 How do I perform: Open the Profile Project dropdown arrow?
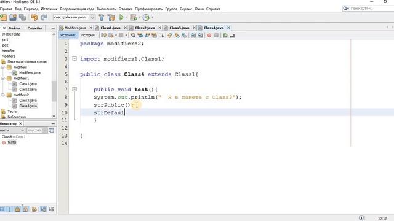coord(152,17)
